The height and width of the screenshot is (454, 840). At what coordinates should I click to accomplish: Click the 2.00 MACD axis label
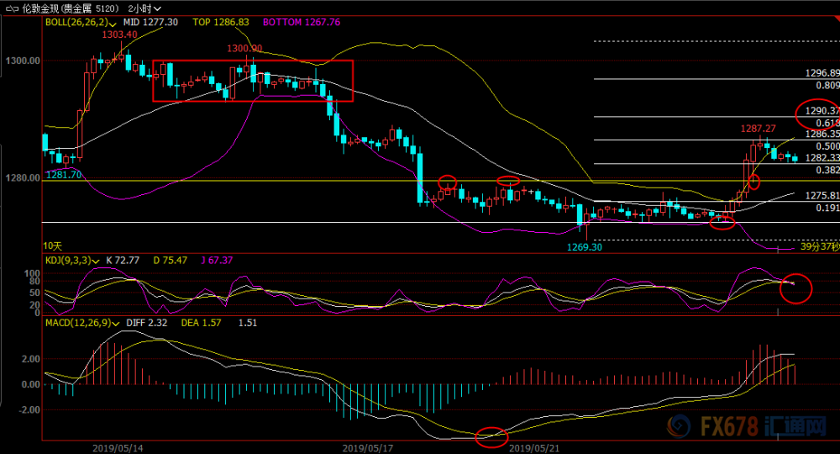30,359
